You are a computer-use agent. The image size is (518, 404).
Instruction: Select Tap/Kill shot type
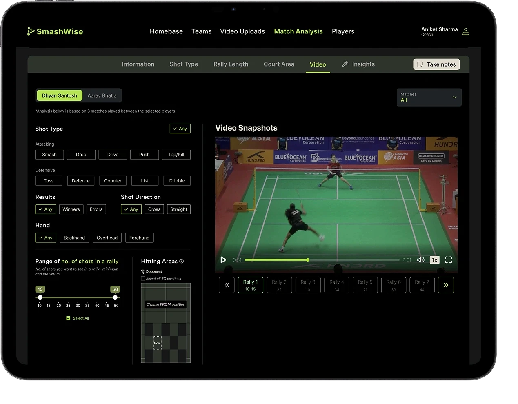(x=176, y=155)
